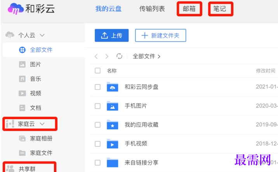Click the 文档 document icon in sidebar
Screen dimensions: 278x172
(22, 108)
